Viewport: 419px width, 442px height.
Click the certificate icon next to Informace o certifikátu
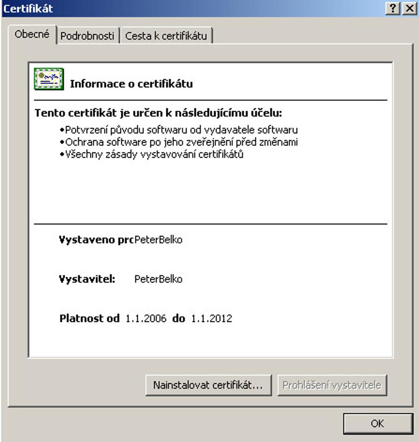49,79
